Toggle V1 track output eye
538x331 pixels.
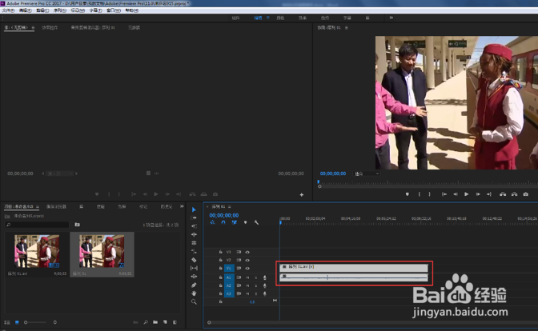pos(247,269)
